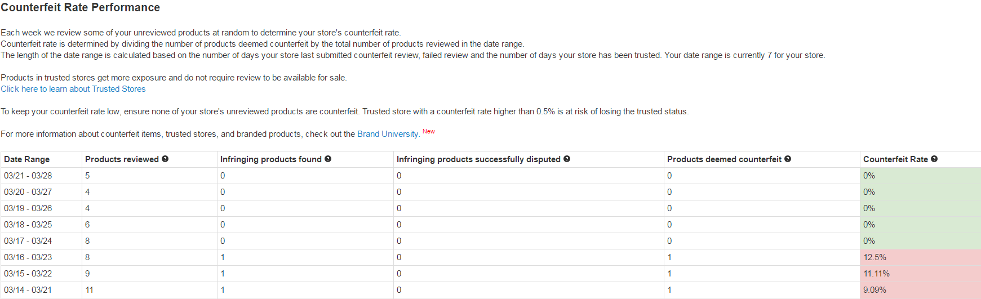Select the 03/14 - 03/21 date range cell

(x=28, y=290)
